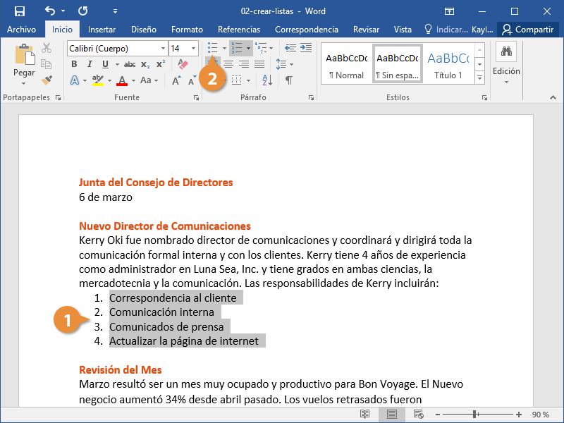Open the numbering library dropdown arrow

tap(248, 48)
